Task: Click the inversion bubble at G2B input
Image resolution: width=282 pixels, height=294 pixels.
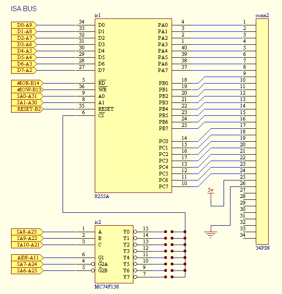Action: [x=93, y=271]
